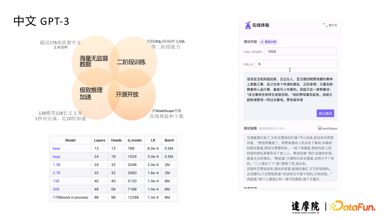Image resolution: width=388 pixels, height=218 pixels.
Task: Click the jsonOutput icon
Action: click(x=319, y=128)
